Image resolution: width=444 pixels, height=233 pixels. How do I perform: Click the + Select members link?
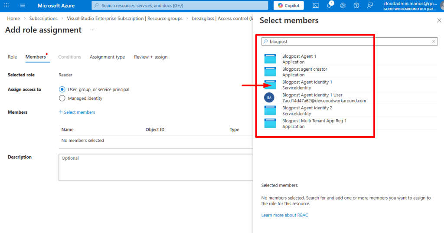coord(77,112)
